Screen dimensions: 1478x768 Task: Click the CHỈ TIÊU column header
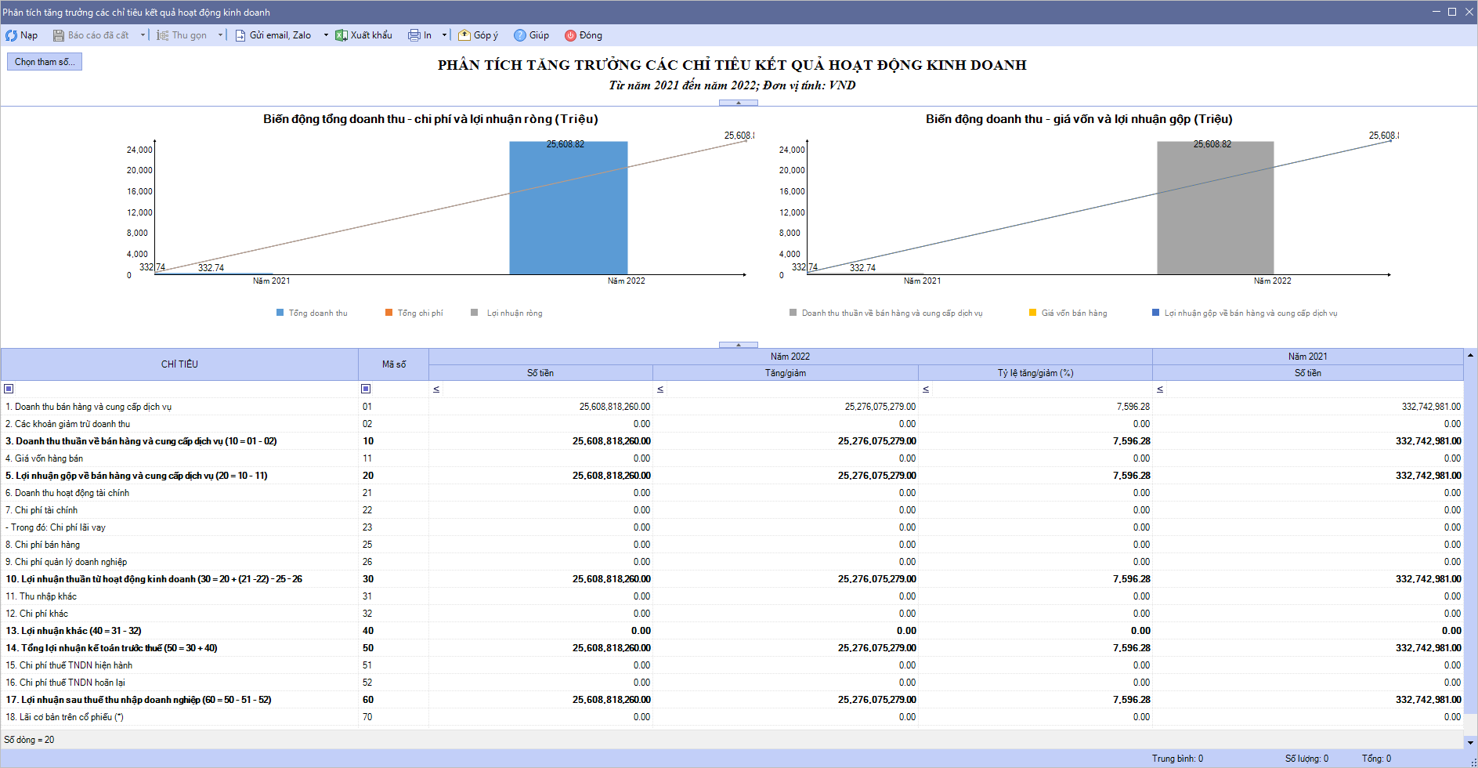pos(179,364)
